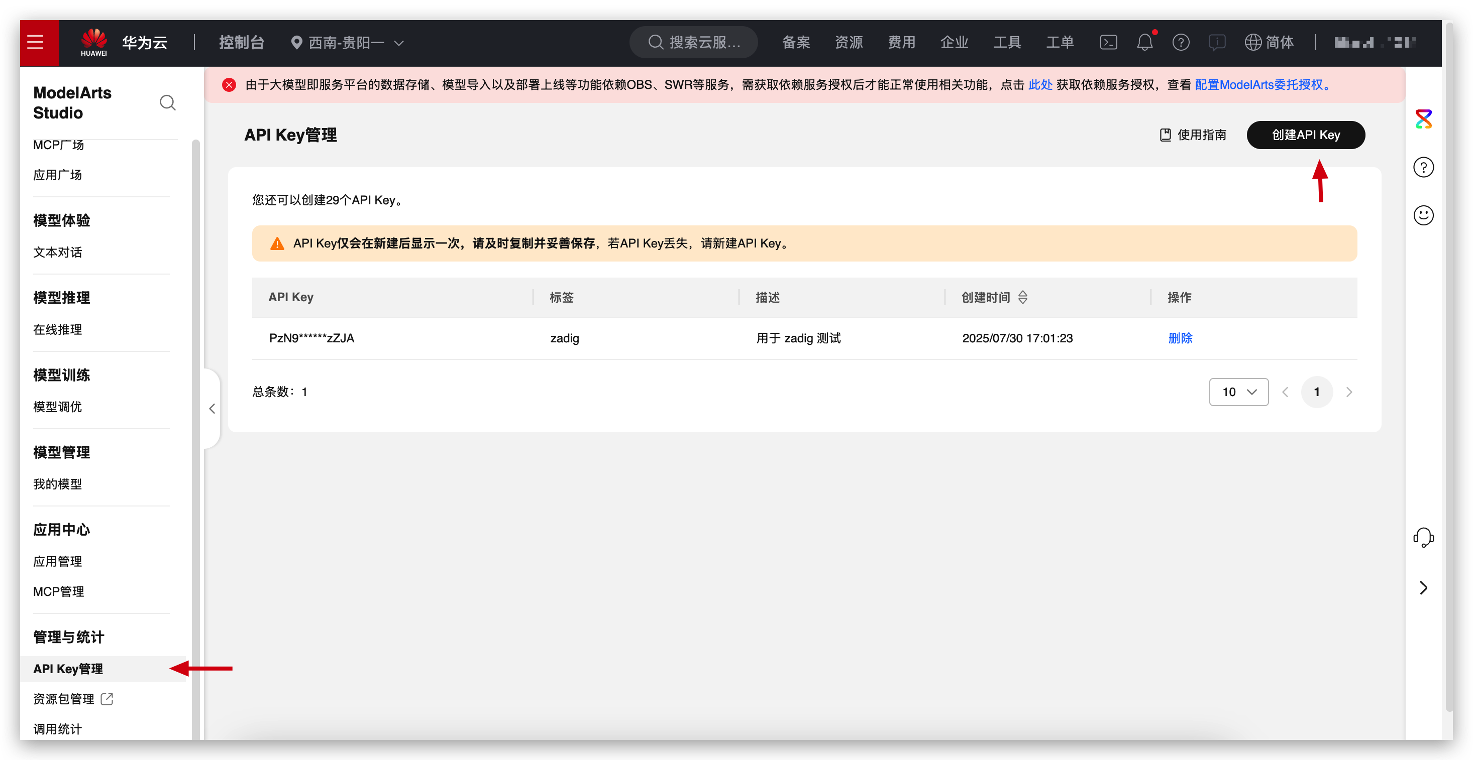Screen dimensions: 1473x760
Task: Click 创建API Key button
Action: tap(1305, 135)
